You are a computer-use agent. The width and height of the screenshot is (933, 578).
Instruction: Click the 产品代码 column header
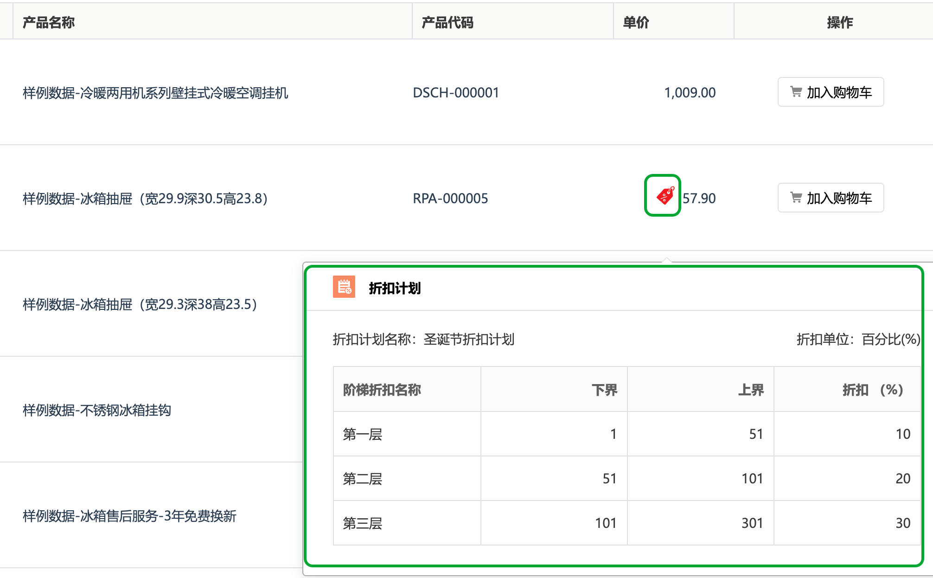[447, 22]
